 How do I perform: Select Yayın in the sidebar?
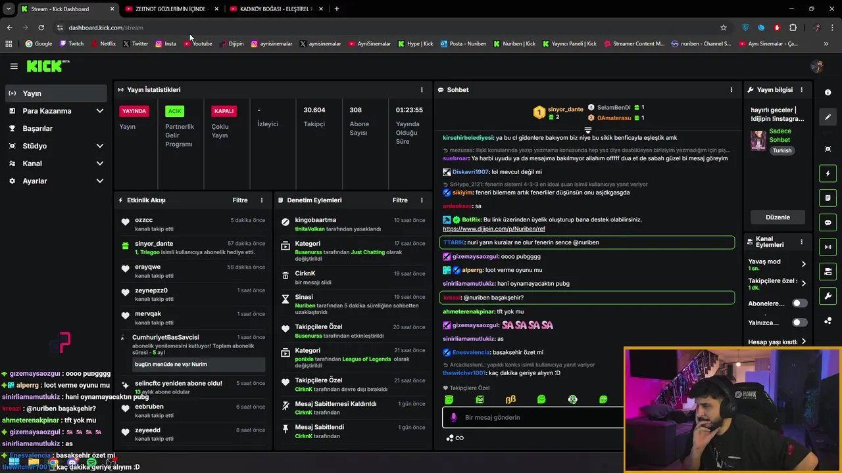(x=56, y=93)
